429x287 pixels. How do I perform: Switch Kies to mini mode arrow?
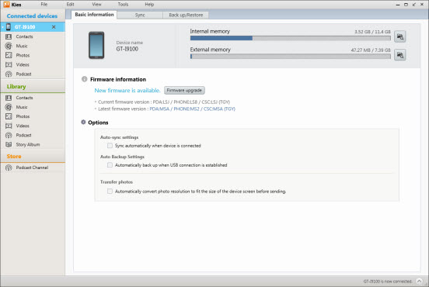pos(414,5)
